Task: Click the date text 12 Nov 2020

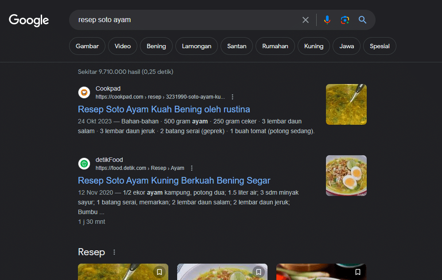Action: 95,192
